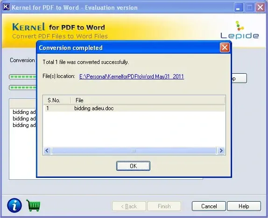Open the E:\Personal file location link
Viewport: 268px width, 218px height.
pos(132,77)
